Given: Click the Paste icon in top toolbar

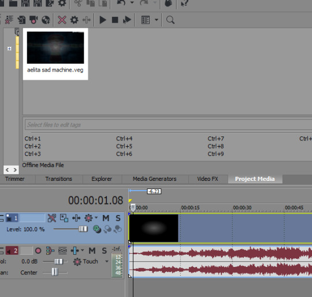Looking at the screenshot, I should click(x=103, y=3).
